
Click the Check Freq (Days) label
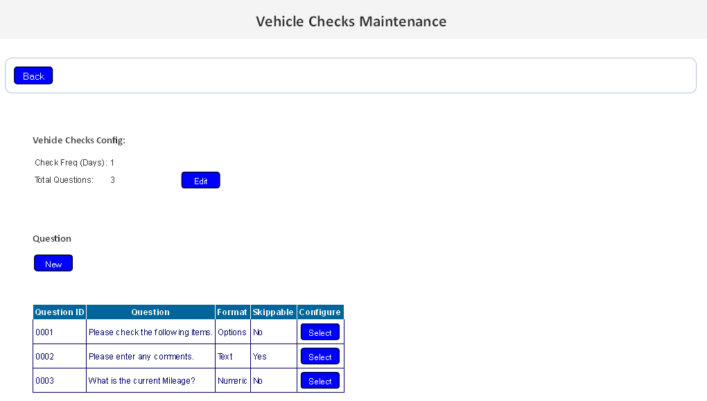tap(71, 163)
